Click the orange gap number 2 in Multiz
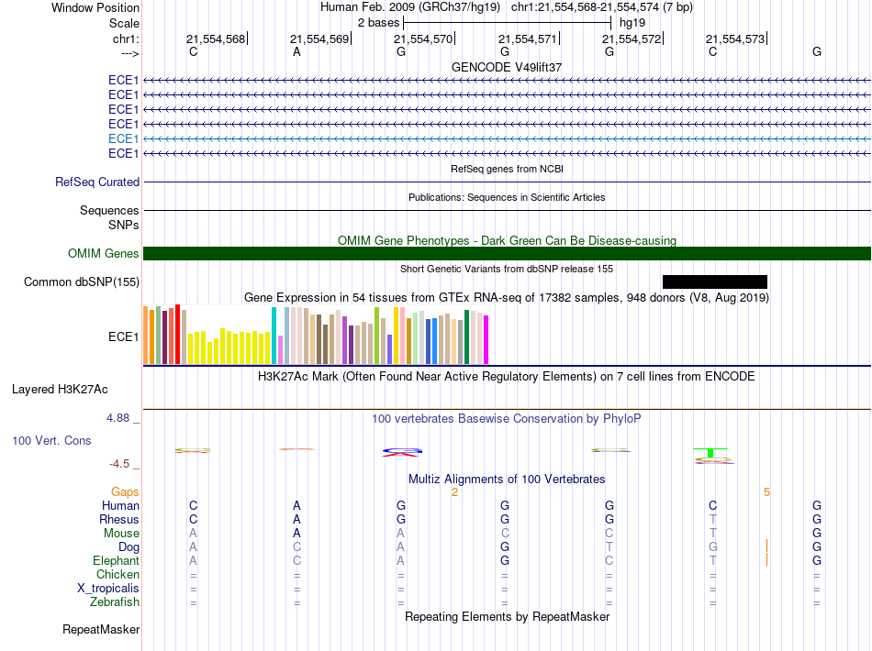This screenshot has height=651, width=872. [x=454, y=492]
